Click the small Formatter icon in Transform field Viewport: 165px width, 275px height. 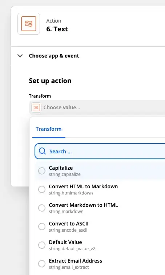36,107
